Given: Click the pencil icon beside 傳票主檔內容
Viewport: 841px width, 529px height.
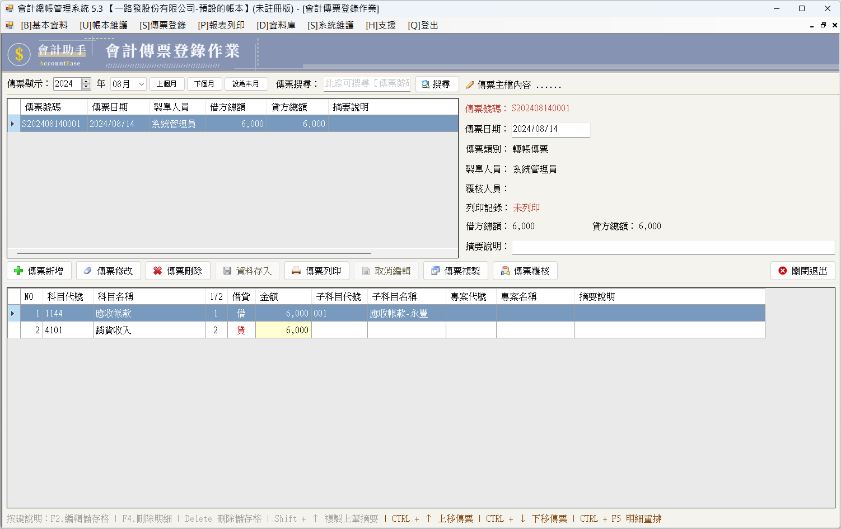Looking at the screenshot, I should coord(470,85).
